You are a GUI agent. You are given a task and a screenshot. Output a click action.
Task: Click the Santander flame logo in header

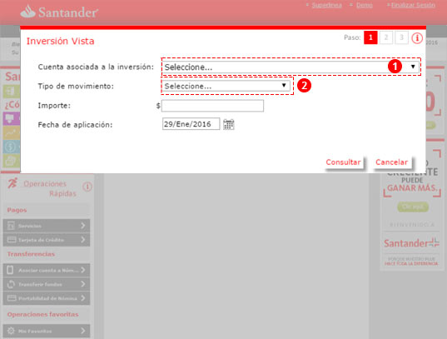click(27, 12)
